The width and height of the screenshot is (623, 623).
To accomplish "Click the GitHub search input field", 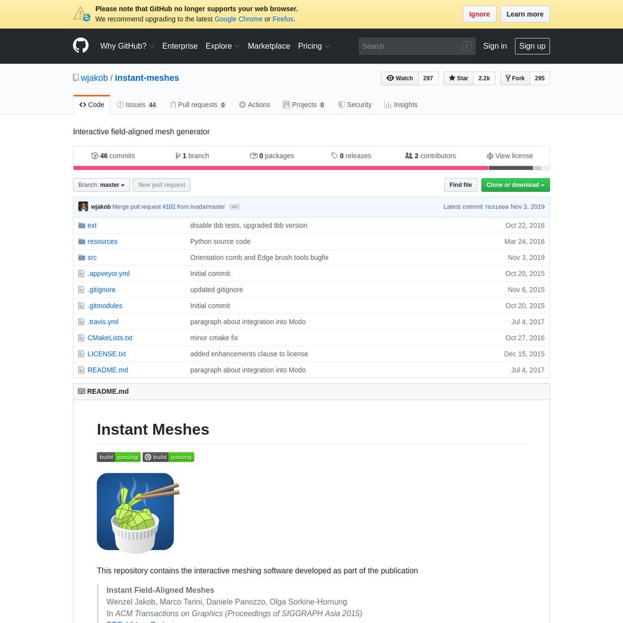I will 417,46.
